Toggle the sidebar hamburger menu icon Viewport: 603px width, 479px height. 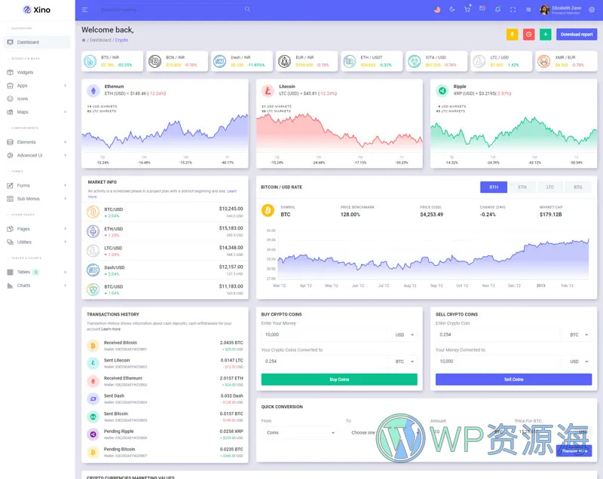84,10
